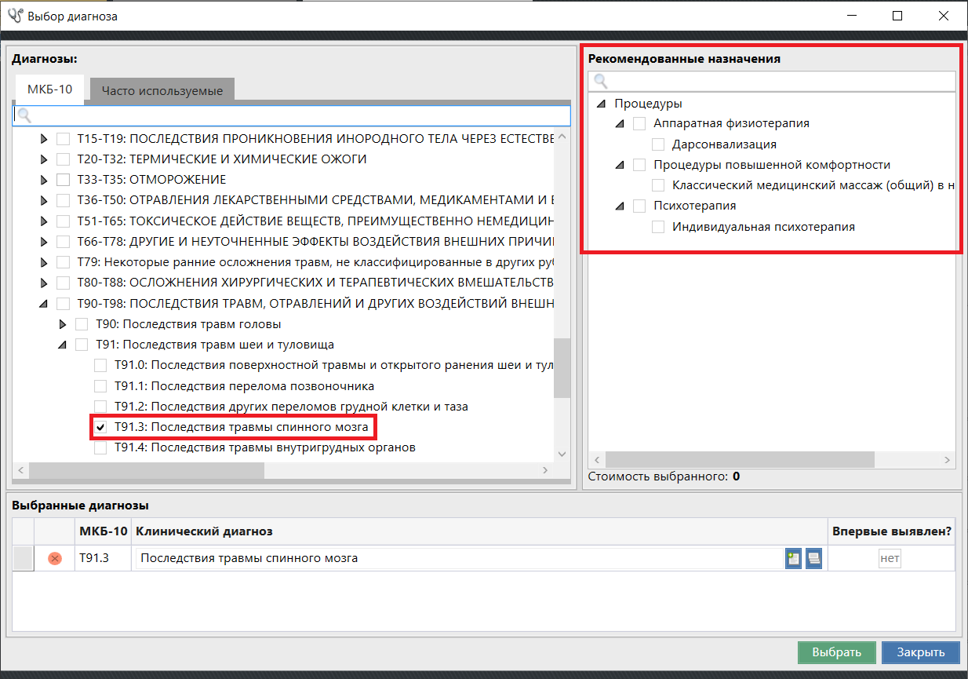The image size is (968, 679).
Task: Expand the T90 head injury consequences node
Action: (x=64, y=324)
